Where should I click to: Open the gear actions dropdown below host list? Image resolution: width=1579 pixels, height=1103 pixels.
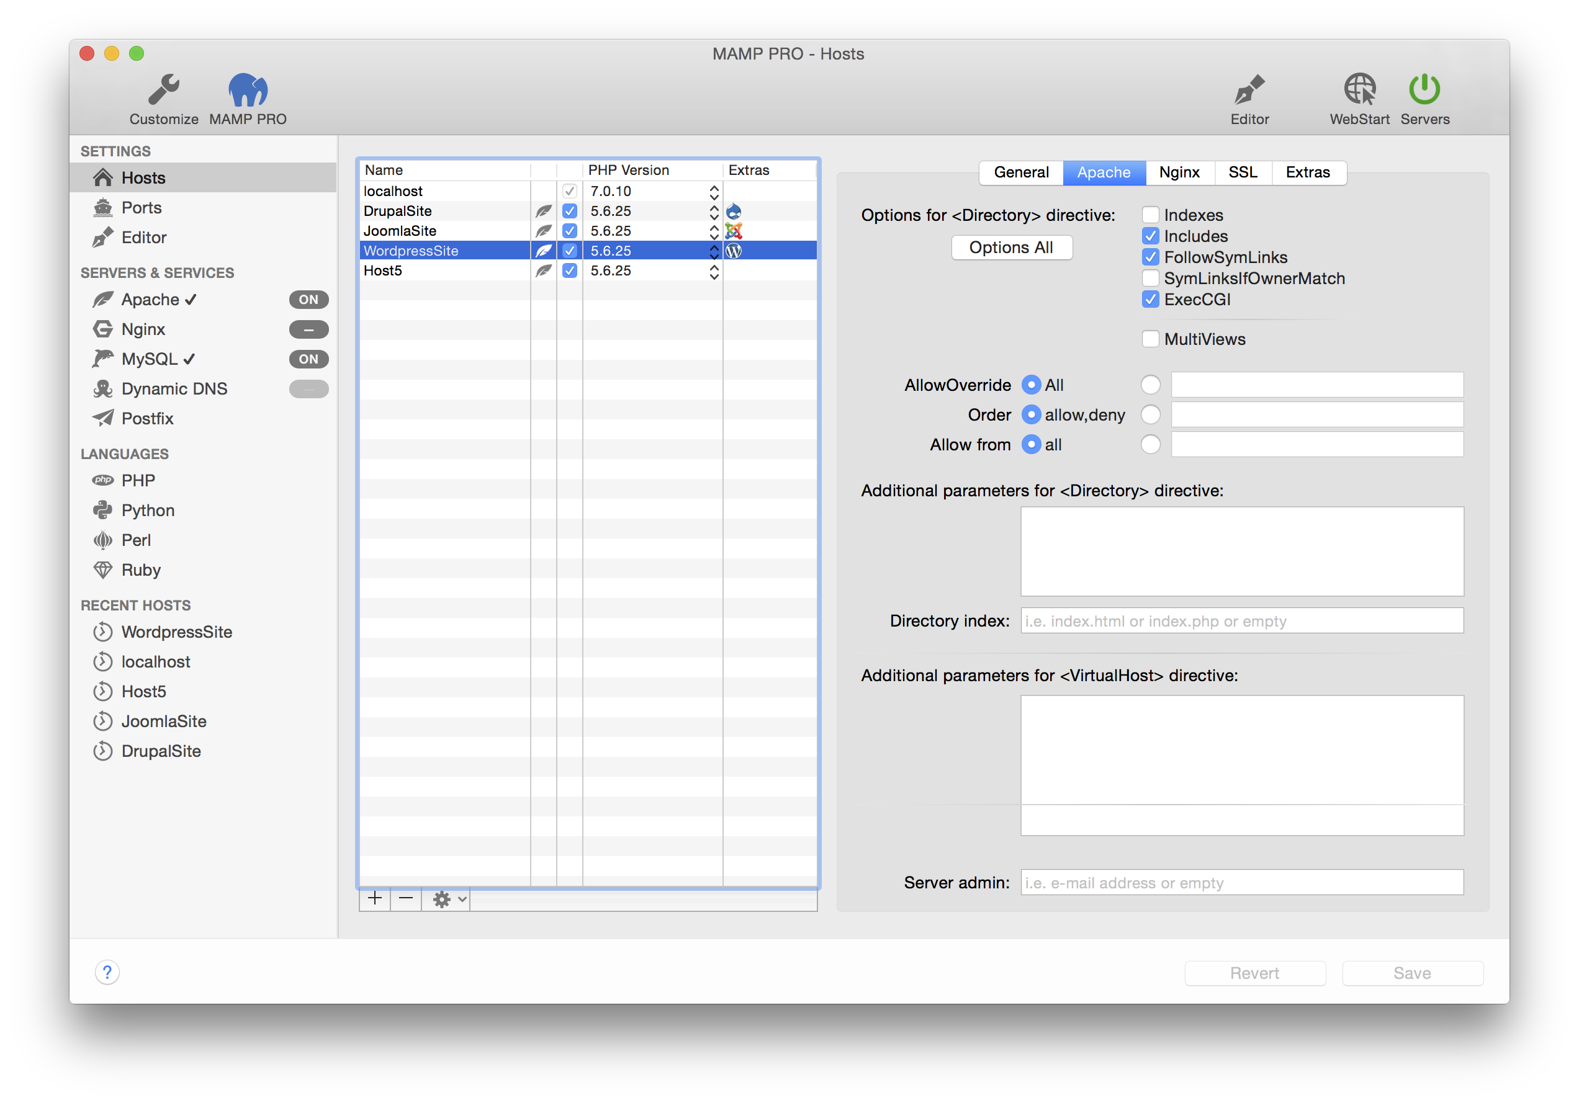pyautogui.click(x=450, y=899)
